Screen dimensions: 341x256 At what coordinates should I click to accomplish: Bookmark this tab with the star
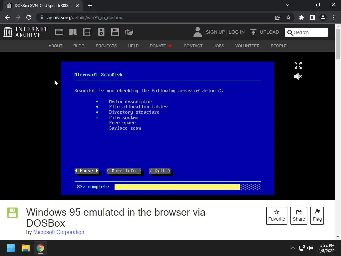pos(288,17)
